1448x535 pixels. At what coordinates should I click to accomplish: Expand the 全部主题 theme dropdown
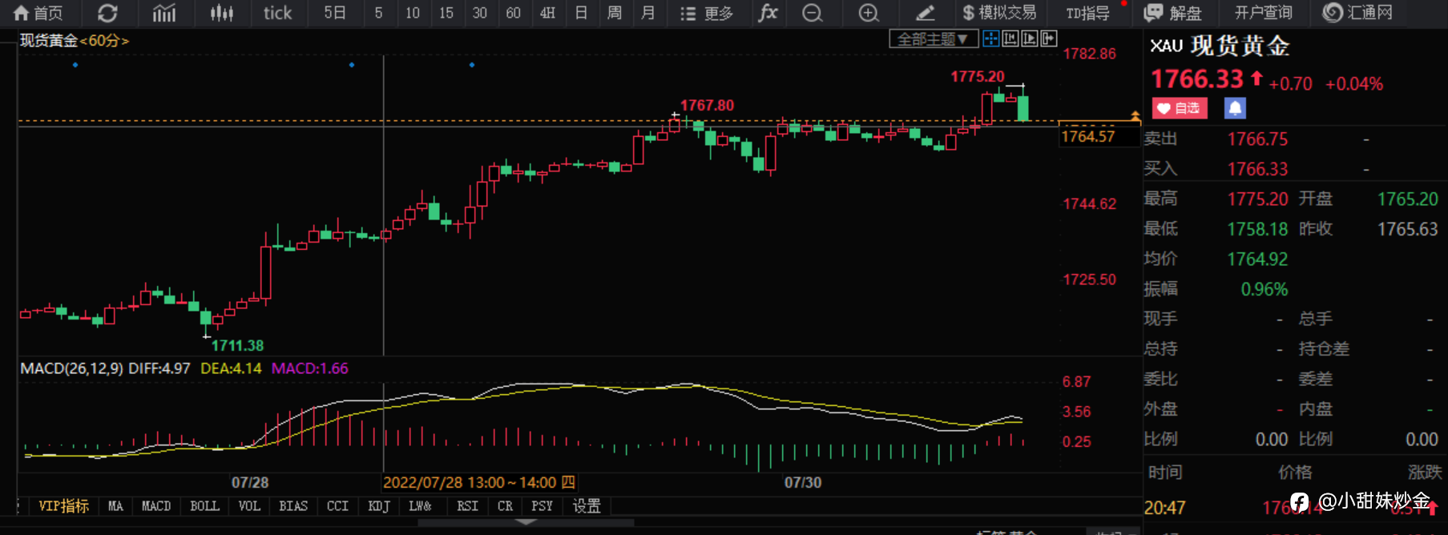[x=933, y=38]
